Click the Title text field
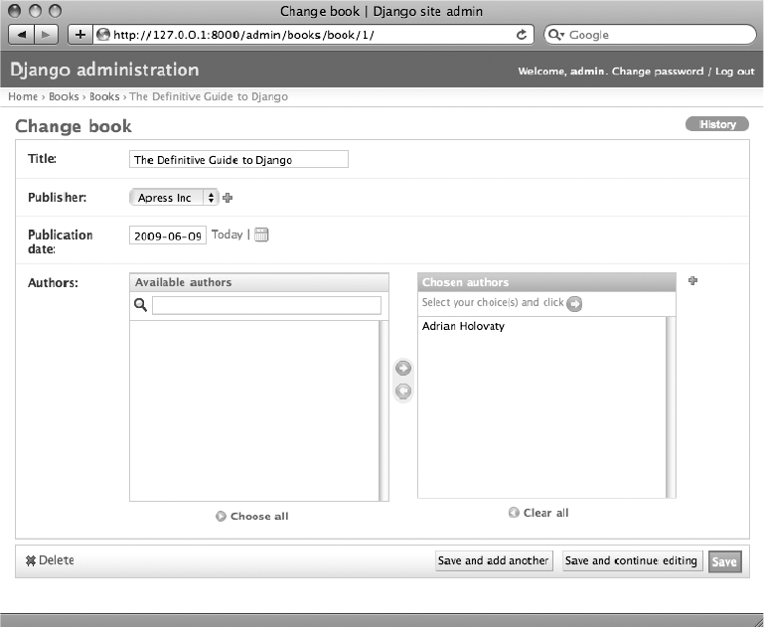Screen dimensions: 764x627 (238, 159)
